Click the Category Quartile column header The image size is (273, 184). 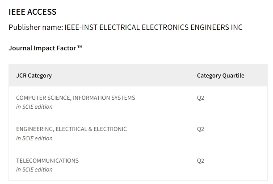[x=221, y=75]
